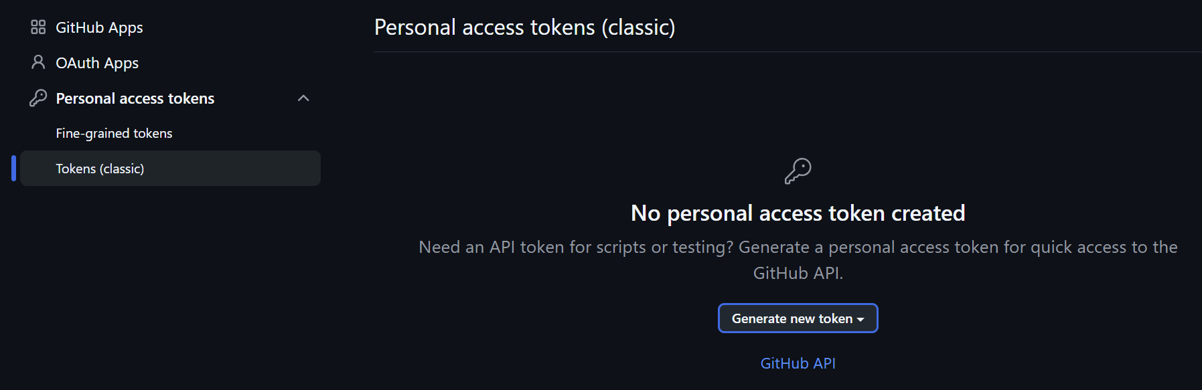This screenshot has height=390, width=1202.
Task: Click the chevron beside Personal access tokens
Action: (x=304, y=98)
